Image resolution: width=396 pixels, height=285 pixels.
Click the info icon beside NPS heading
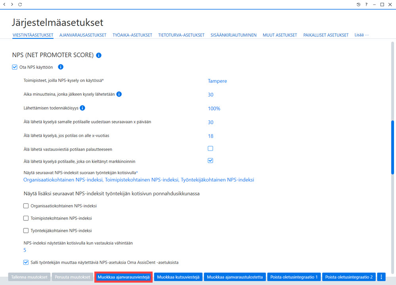[x=99, y=55]
